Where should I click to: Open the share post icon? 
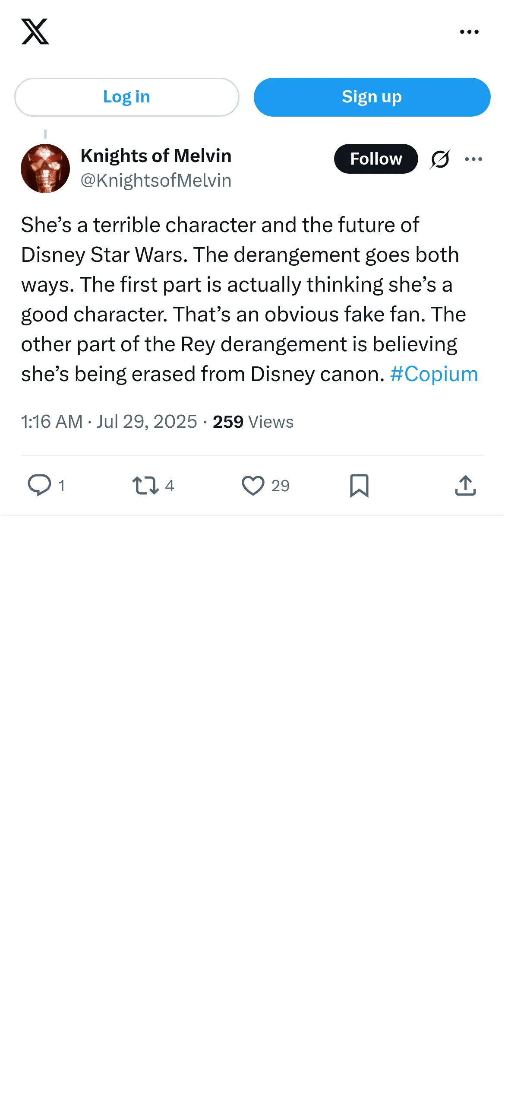tap(465, 485)
